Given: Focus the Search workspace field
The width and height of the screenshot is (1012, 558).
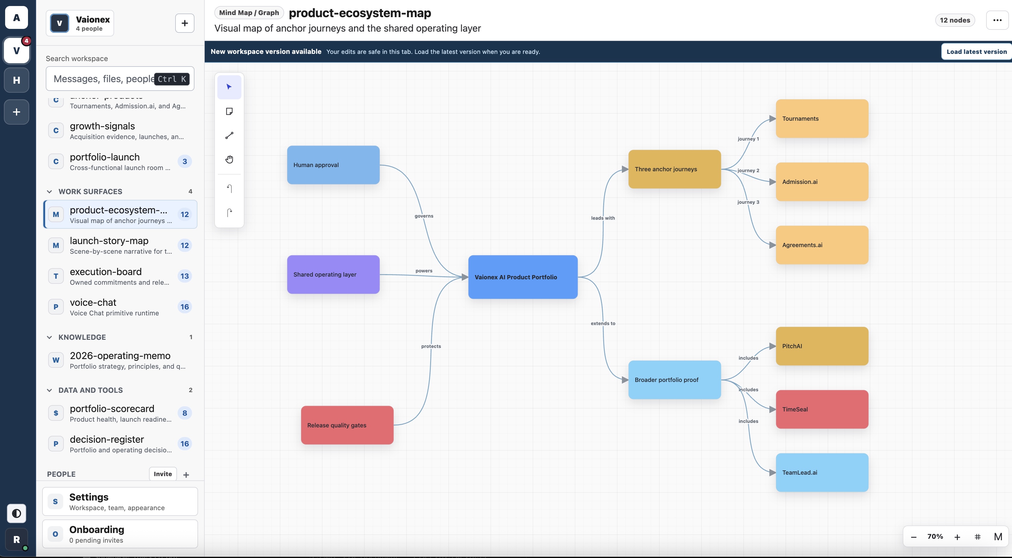Looking at the screenshot, I should coord(120,79).
